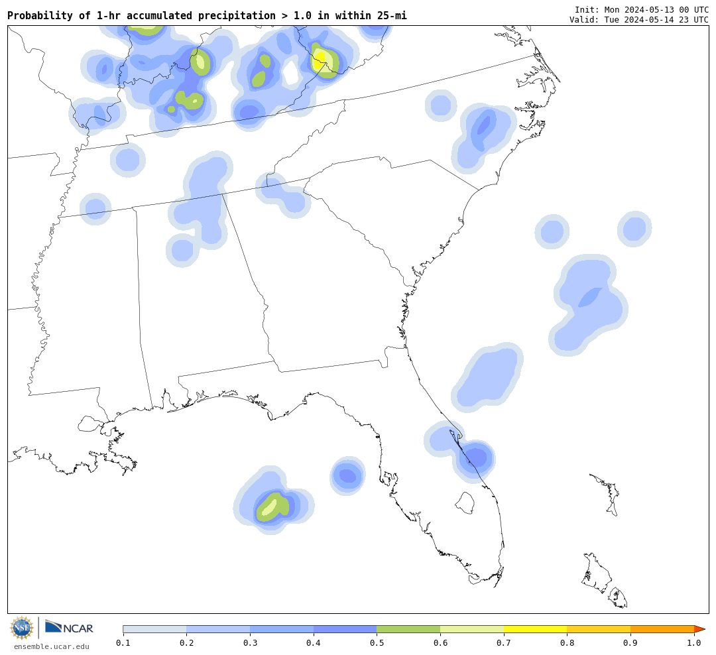Viewport: 716px width, 655px height.
Task: Click the 0.2–0.3 light blue colorbar segment
Action: (x=218, y=629)
